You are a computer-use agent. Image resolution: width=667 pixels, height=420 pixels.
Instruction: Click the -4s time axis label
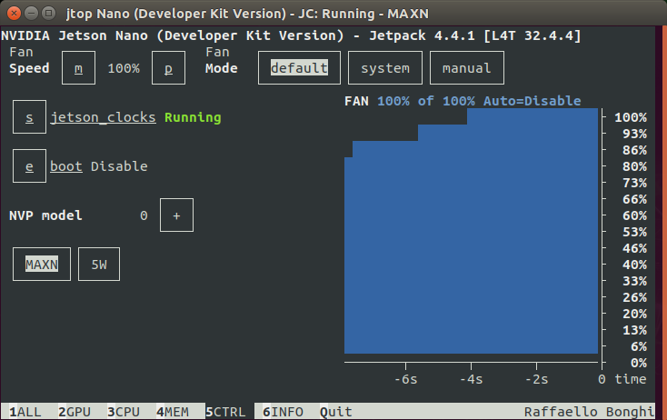pos(471,379)
